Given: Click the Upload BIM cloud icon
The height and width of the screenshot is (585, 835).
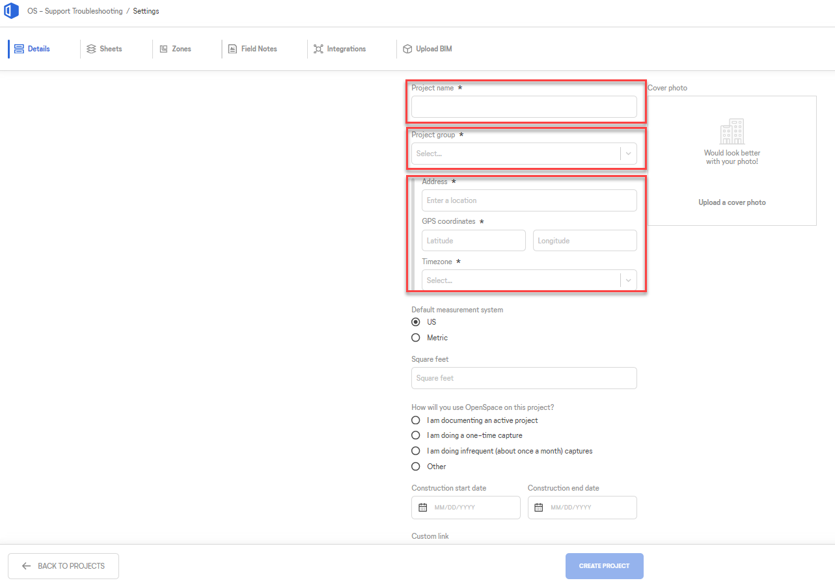Looking at the screenshot, I should click(407, 48).
